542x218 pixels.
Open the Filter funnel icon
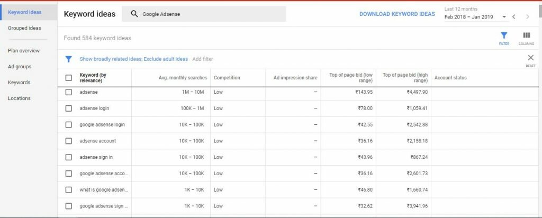tap(504, 35)
